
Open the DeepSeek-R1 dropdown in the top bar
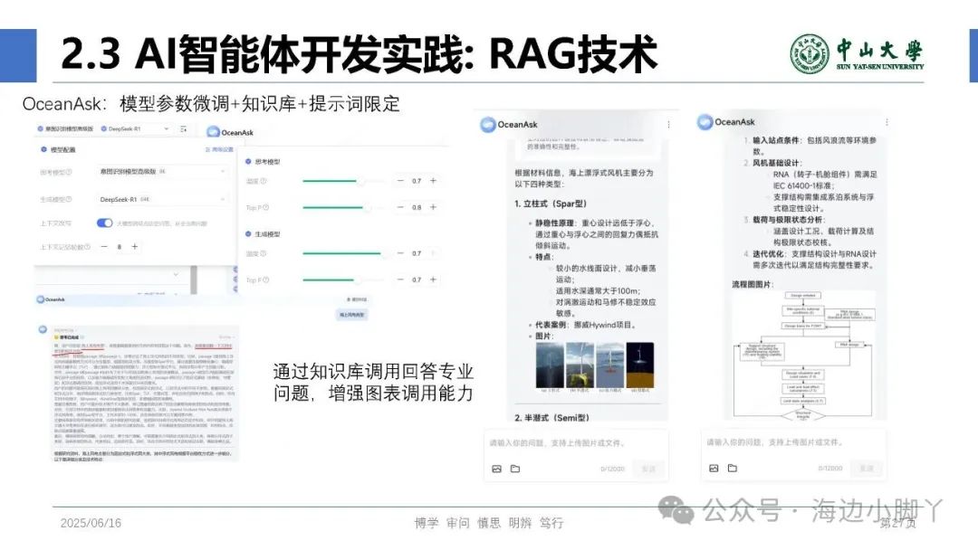click(135, 129)
